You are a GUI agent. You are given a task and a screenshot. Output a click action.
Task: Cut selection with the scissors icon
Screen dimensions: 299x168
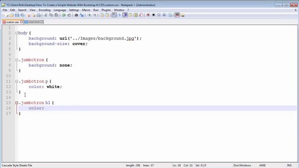46,15
